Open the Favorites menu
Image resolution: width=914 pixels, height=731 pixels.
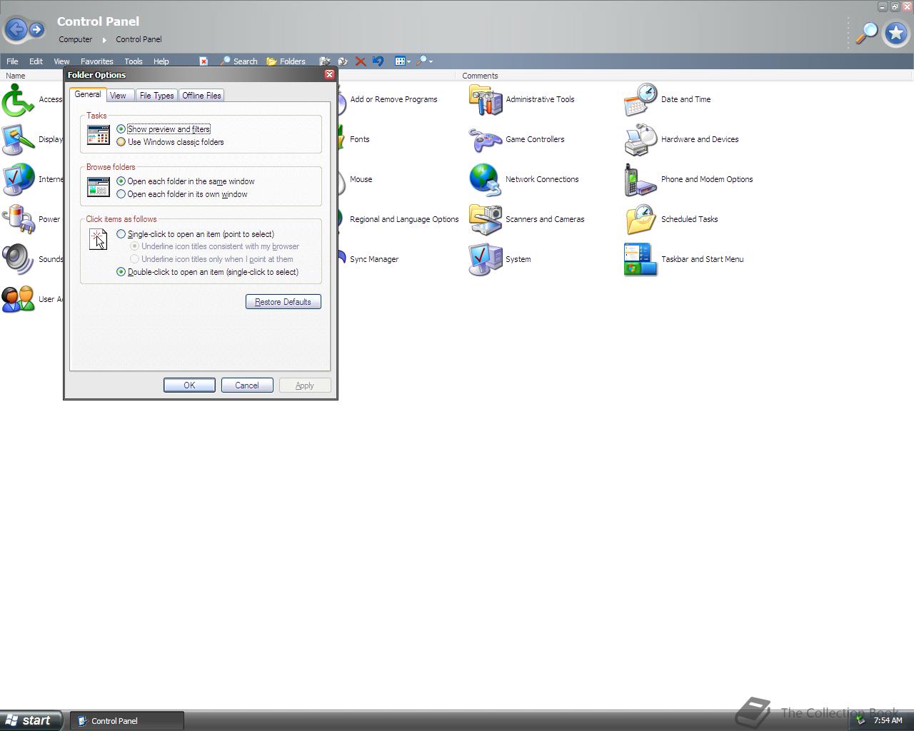point(96,61)
